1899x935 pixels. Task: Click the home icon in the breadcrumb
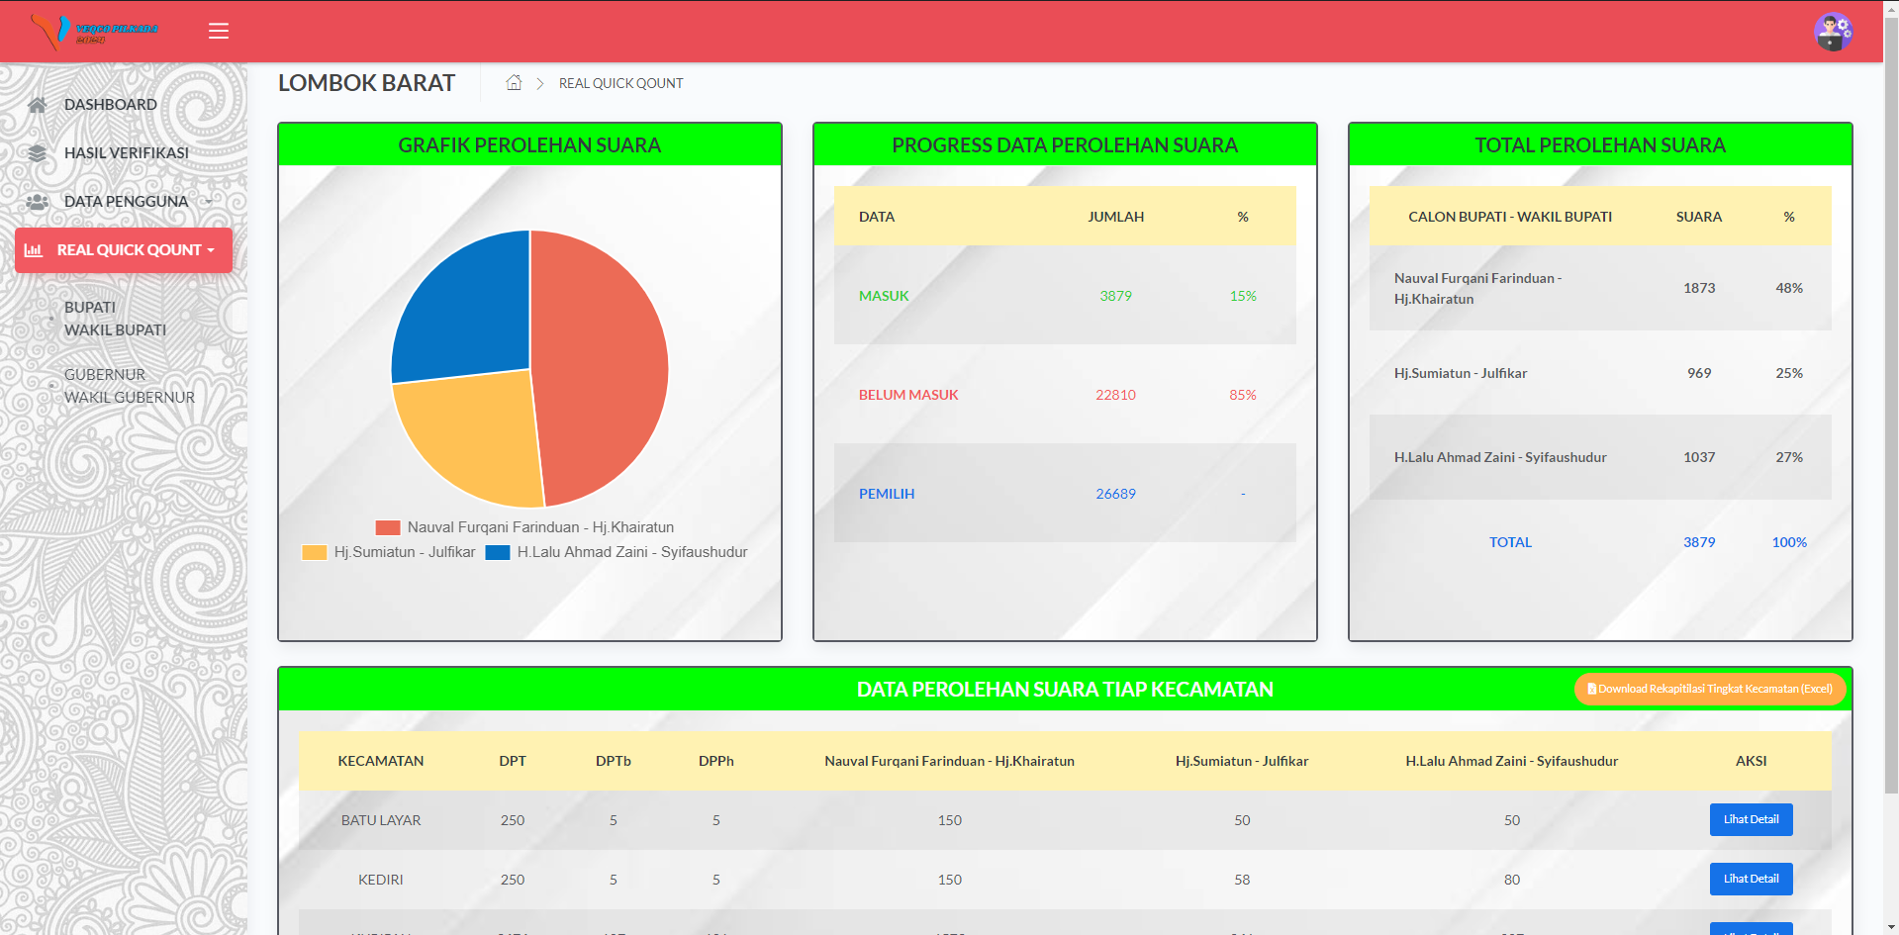pyautogui.click(x=514, y=83)
